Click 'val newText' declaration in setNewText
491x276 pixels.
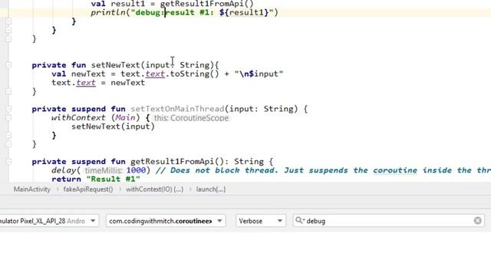[78, 74]
